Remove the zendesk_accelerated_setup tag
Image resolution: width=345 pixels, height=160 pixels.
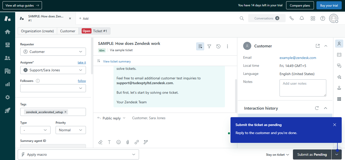[x=65, y=112]
